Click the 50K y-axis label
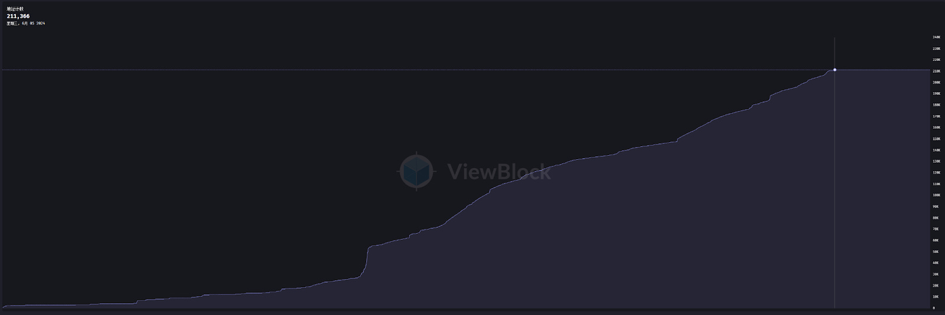Viewport: 945px width, 315px height. pyautogui.click(x=936, y=252)
